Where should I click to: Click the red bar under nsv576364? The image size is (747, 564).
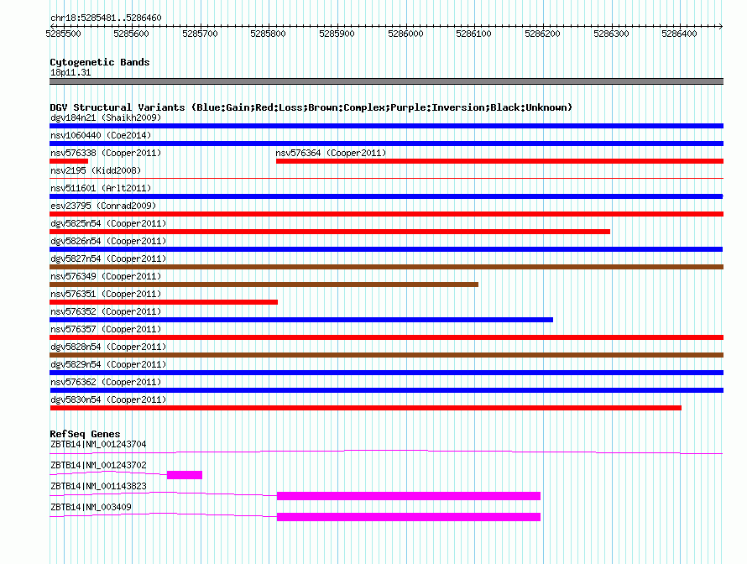coord(499,161)
